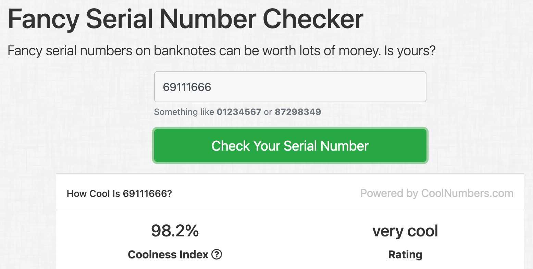Click the very cool rating text

click(x=405, y=231)
